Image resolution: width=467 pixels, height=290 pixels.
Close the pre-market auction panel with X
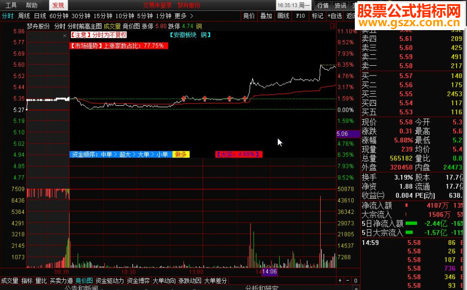[65, 36]
